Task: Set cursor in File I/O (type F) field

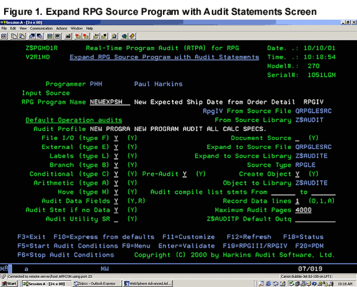Action: pyautogui.click(x=116, y=138)
